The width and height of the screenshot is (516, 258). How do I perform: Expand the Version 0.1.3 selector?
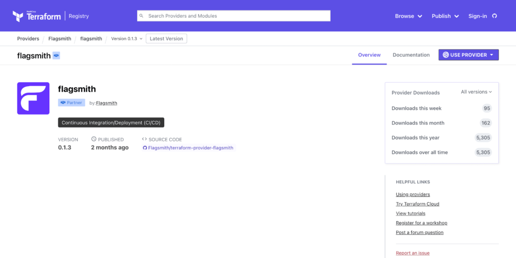click(x=126, y=38)
